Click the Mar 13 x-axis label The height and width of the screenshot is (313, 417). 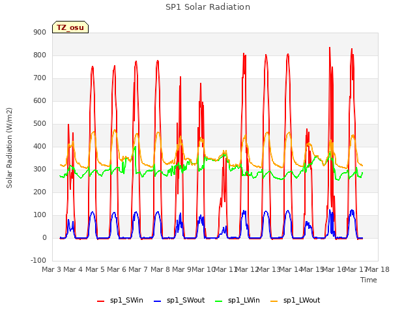pyautogui.click(x=269, y=269)
